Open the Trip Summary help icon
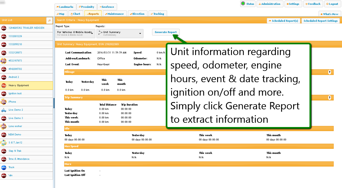Image resolution: width=342 pixels, height=188 pixels. pyautogui.click(x=330, y=97)
